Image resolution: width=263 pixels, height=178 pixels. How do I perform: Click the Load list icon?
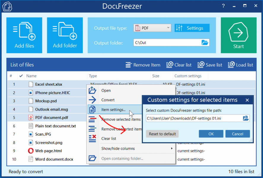(231, 64)
